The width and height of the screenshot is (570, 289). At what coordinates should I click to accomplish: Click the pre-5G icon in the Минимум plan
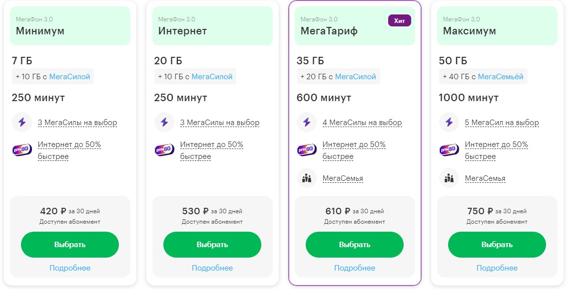[22, 150]
